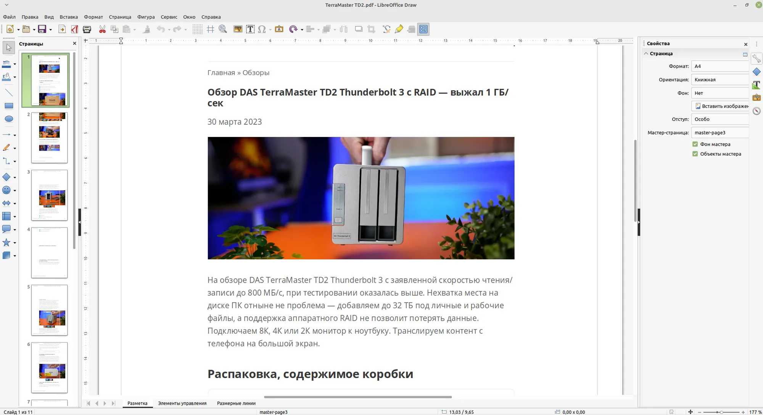The height and width of the screenshot is (415, 763).
Task: Toggle grid display icon
Action: [x=197, y=29]
